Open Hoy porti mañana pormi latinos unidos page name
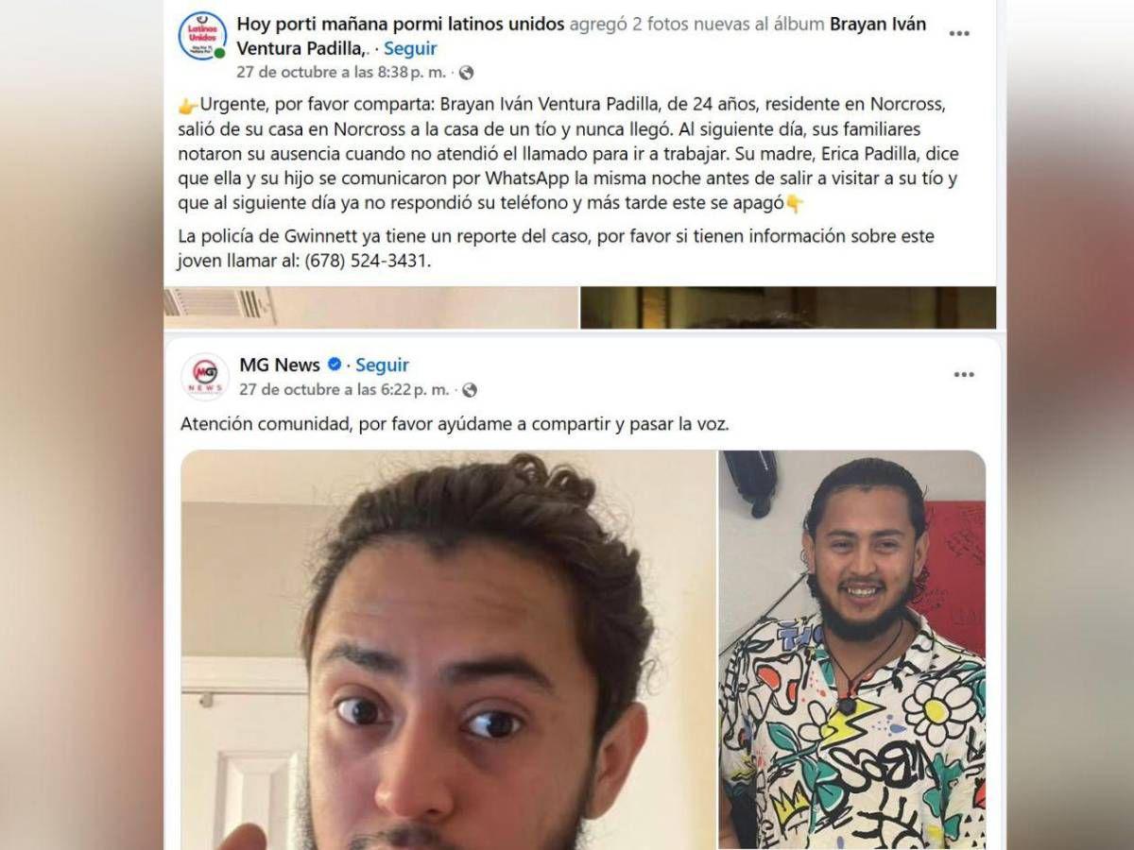This screenshot has height=850, width=1134. 401,24
